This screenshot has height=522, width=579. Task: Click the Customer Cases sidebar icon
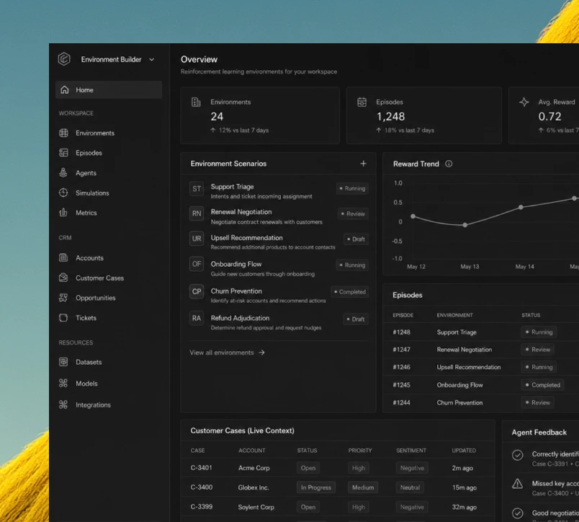click(x=63, y=278)
